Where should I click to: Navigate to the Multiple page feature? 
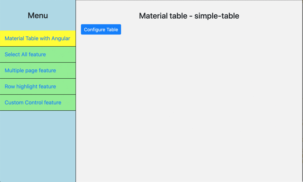tap(30, 70)
